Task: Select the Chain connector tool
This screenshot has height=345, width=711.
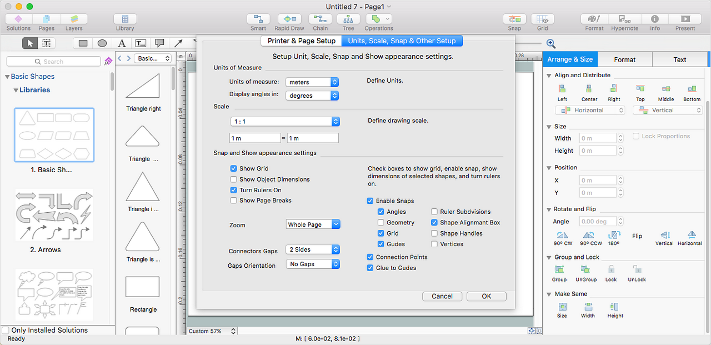Action: coord(321,19)
